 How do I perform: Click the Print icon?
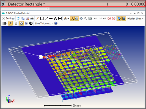point(32,18)
